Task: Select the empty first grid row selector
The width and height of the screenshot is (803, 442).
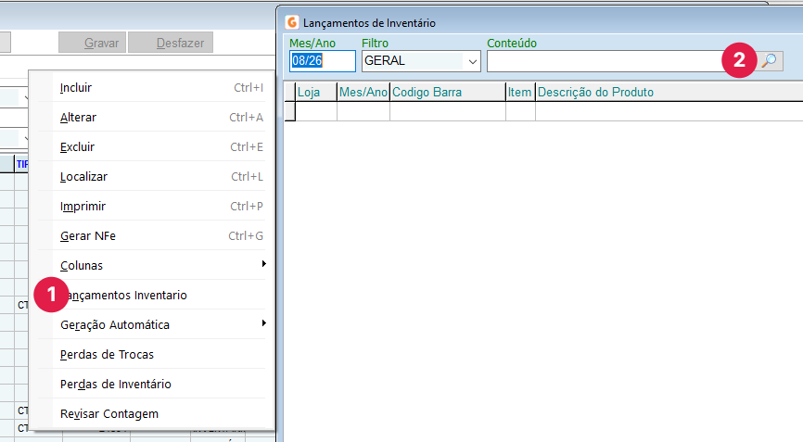Action: [290, 111]
